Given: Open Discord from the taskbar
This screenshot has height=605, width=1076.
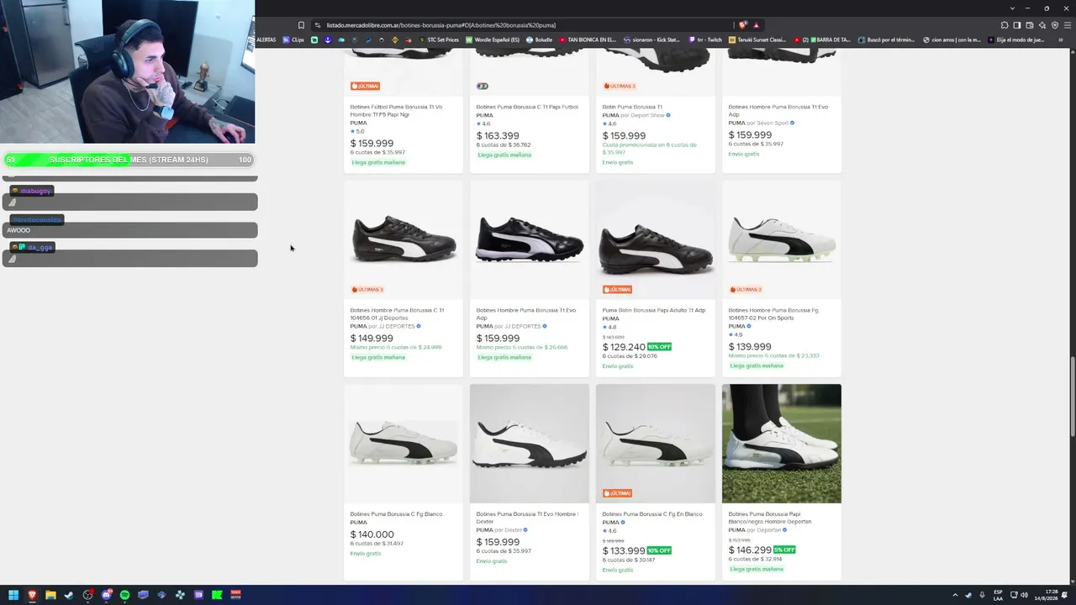Looking at the screenshot, I should pos(106,595).
